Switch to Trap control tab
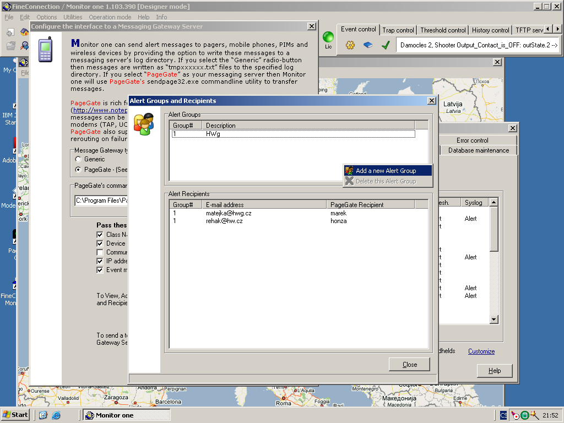The height and width of the screenshot is (423, 564). pyautogui.click(x=398, y=30)
